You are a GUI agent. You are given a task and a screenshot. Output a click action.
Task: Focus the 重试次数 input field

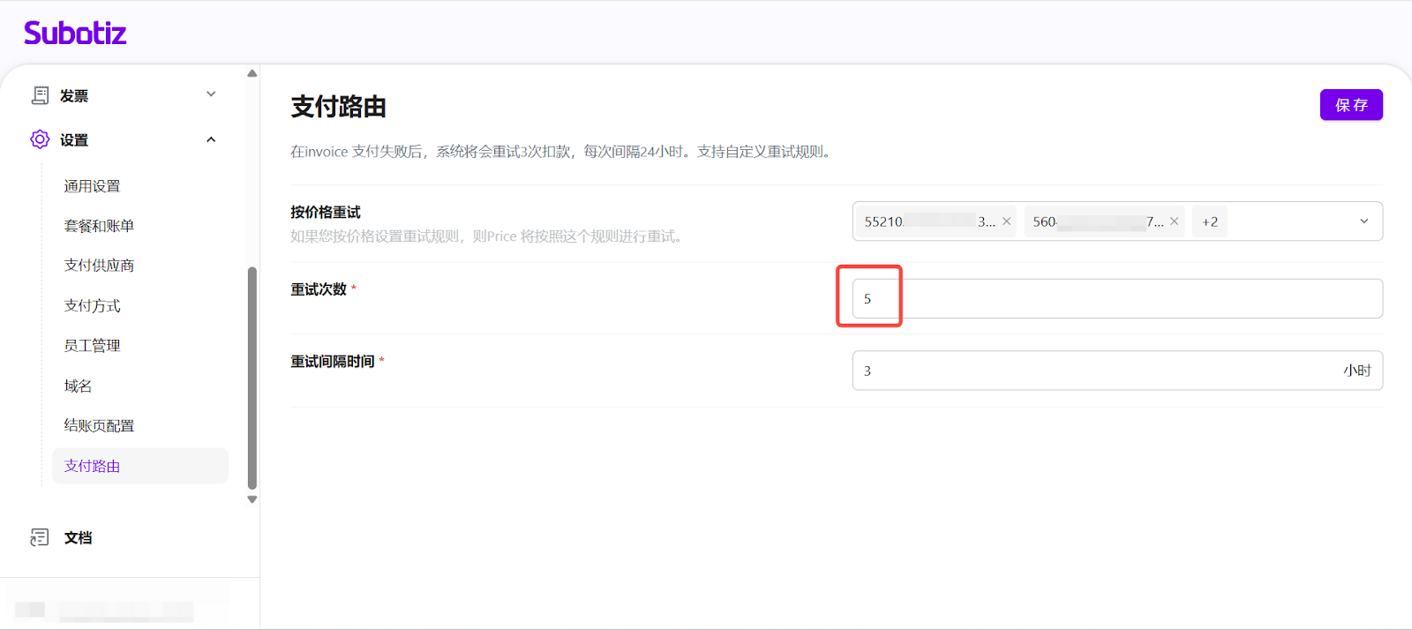[x=1116, y=299]
